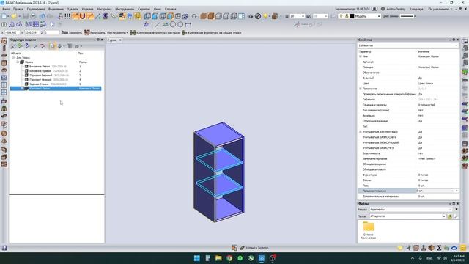Click the Шпонка Золото status bar label

click(257, 248)
